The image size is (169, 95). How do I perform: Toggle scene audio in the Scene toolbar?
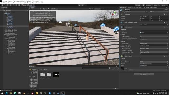[46, 9]
